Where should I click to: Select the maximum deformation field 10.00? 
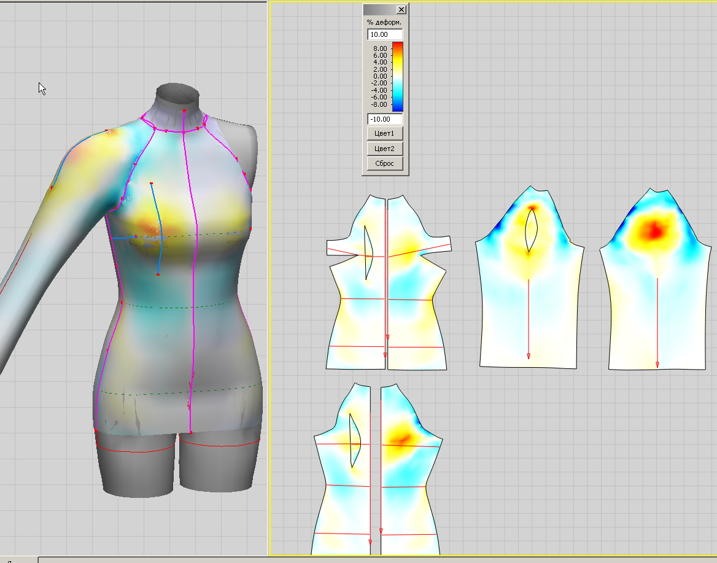tap(384, 34)
